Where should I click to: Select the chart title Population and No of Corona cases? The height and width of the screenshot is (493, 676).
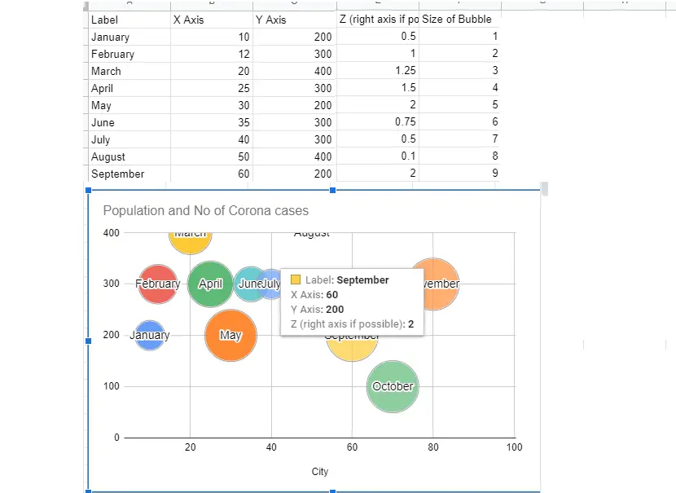(x=206, y=210)
